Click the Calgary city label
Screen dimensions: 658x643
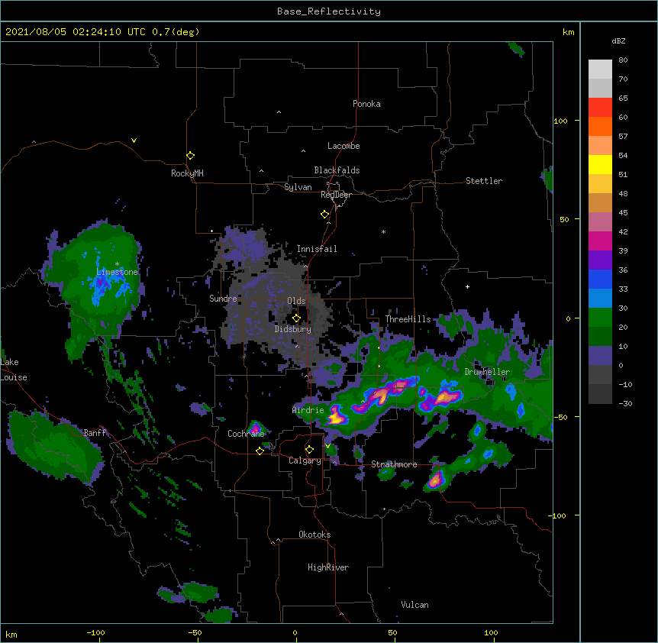pyautogui.click(x=305, y=460)
